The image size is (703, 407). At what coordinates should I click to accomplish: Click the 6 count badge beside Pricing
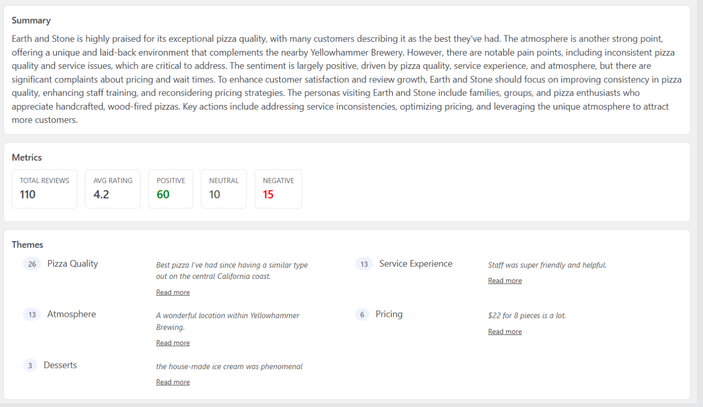[362, 314]
